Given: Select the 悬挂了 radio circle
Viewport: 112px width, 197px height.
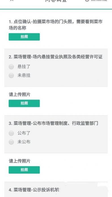Looking at the screenshot, I should click(11, 67).
